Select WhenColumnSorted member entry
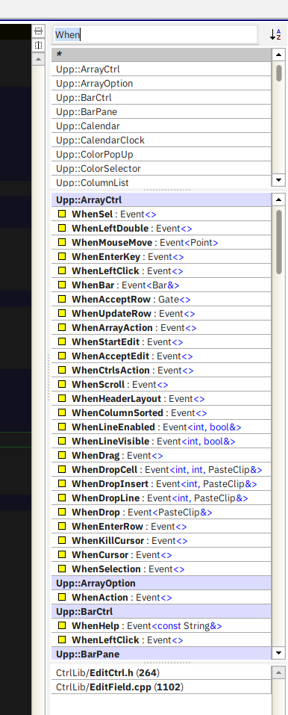 pyautogui.click(x=161, y=412)
